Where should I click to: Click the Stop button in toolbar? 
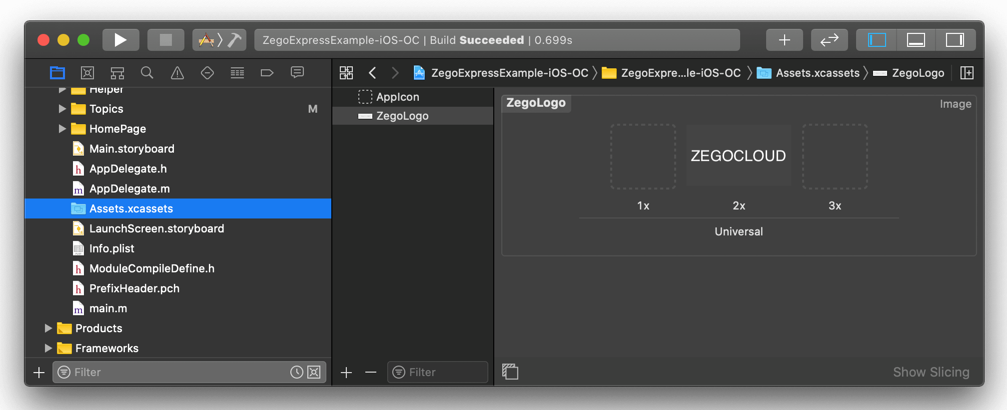point(165,40)
